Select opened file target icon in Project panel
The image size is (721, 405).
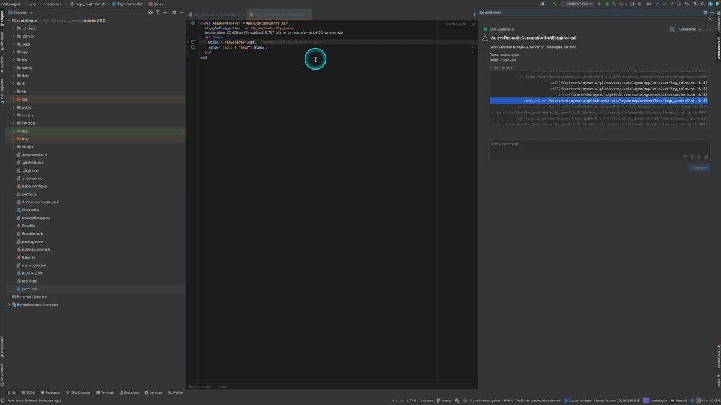[x=150, y=13]
